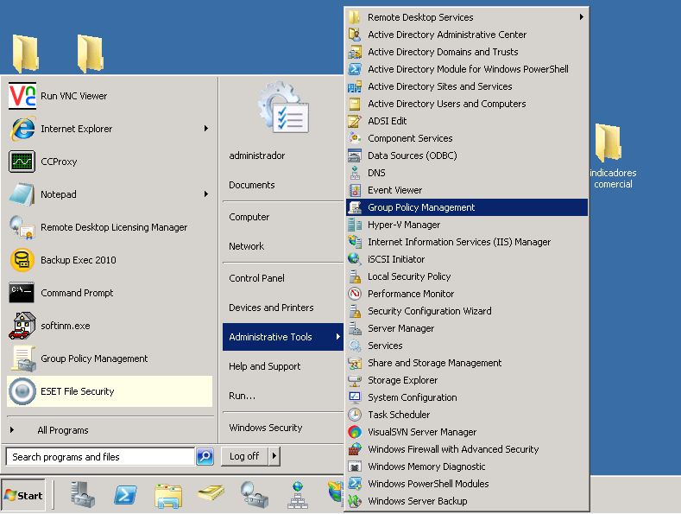Open Help and Support
The image size is (681, 514).
pyautogui.click(x=283, y=366)
